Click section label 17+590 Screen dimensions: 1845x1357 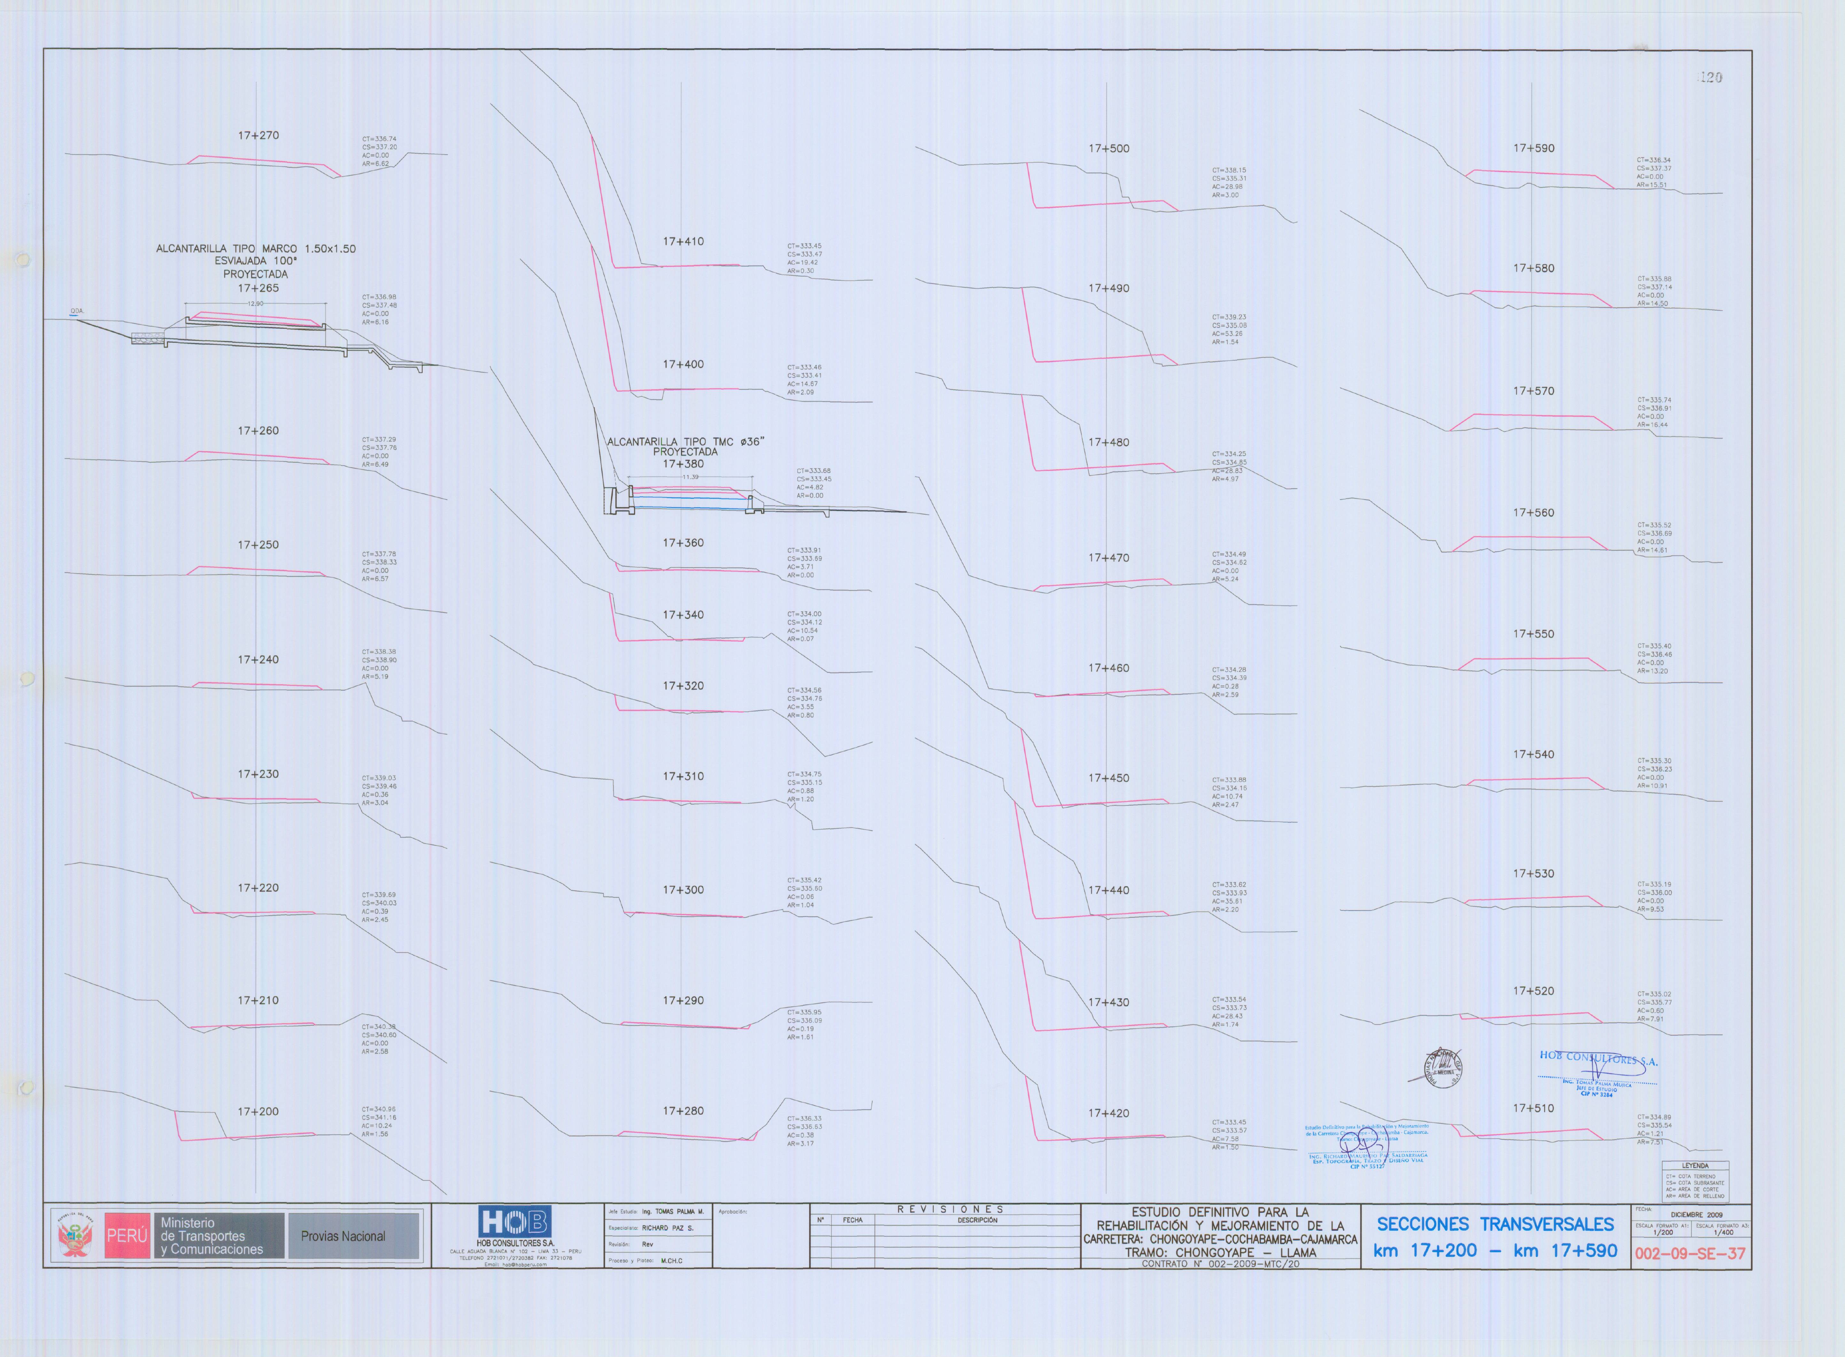pyautogui.click(x=1534, y=149)
